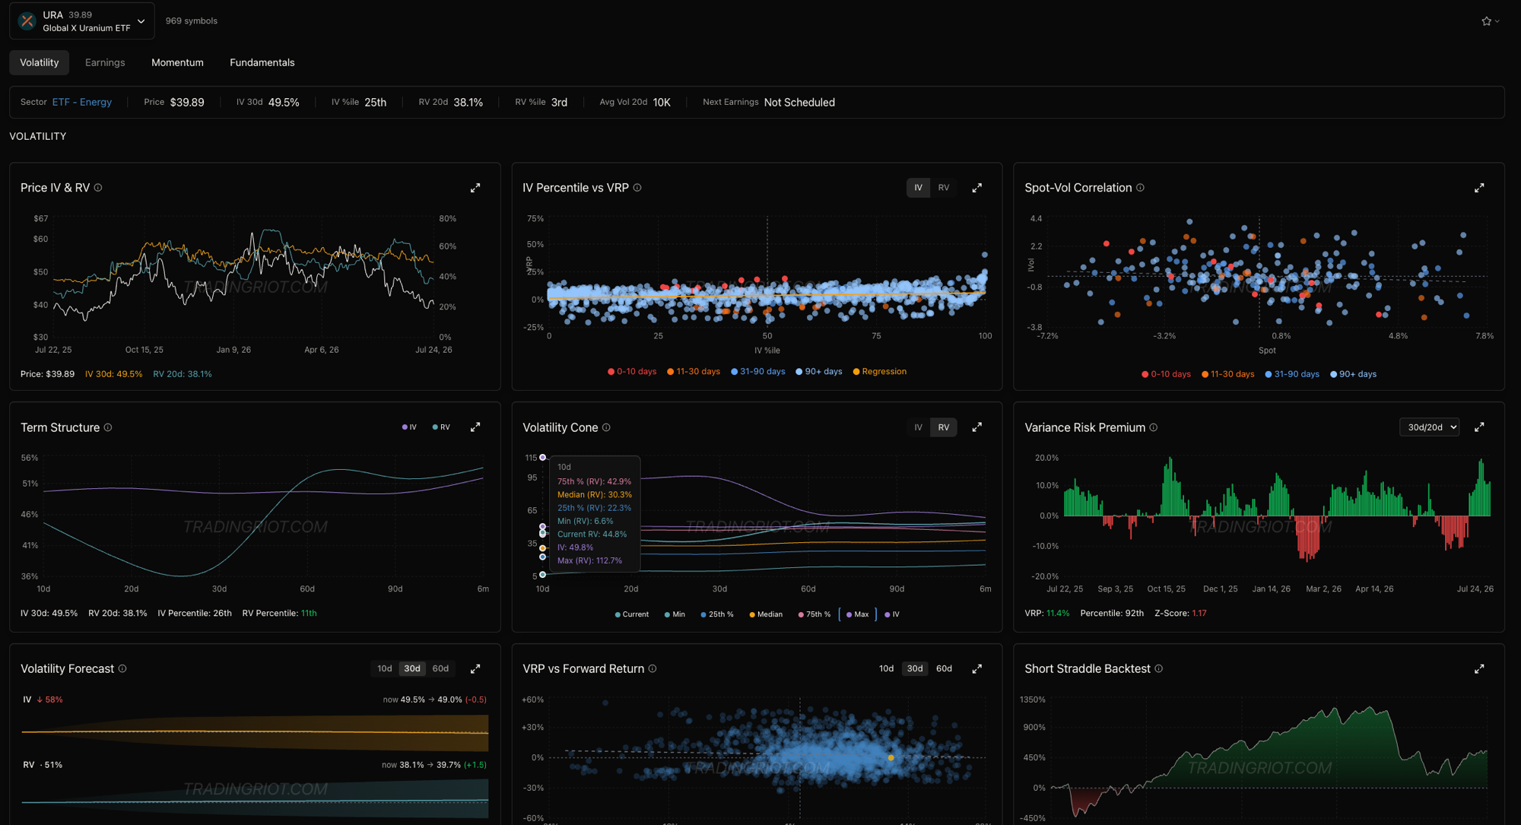The height and width of the screenshot is (825, 1521).
Task: Toggle 90+ days in Spot-Vol legend
Action: (1353, 374)
